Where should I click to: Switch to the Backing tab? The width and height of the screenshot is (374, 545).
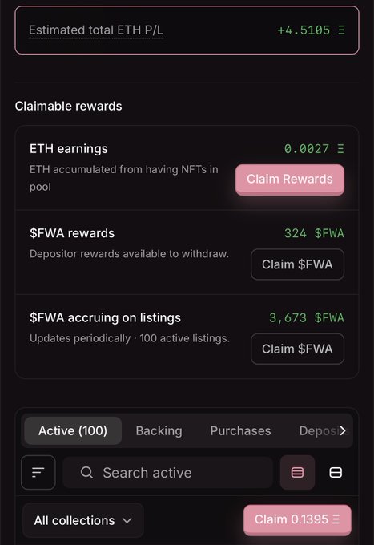tap(159, 430)
